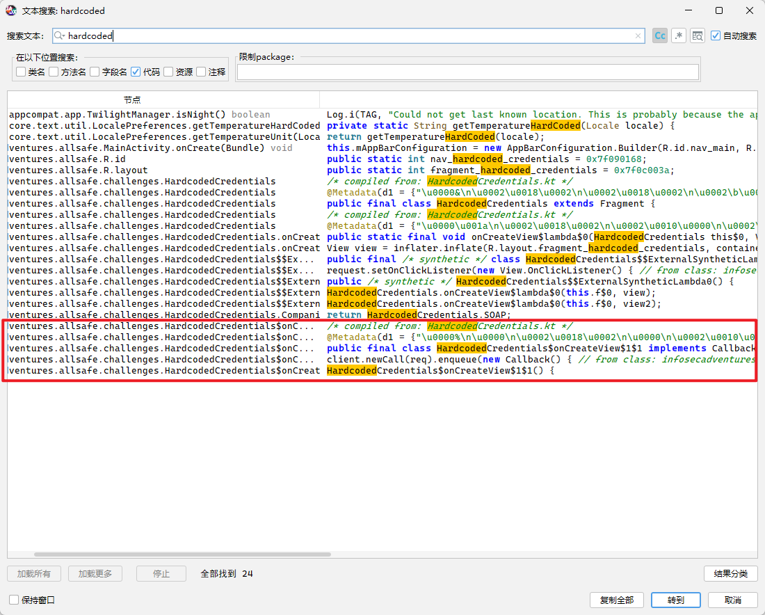
Task: Select the 'View view = inflater.inflate' row
Action: (382, 248)
